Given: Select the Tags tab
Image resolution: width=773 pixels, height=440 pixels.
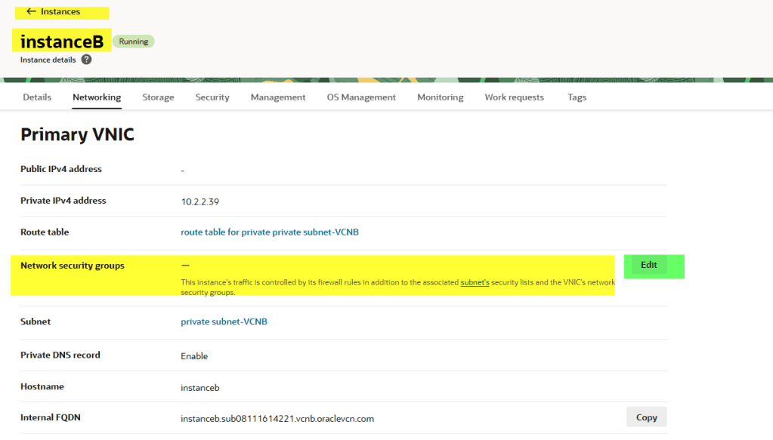Looking at the screenshot, I should (577, 97).
